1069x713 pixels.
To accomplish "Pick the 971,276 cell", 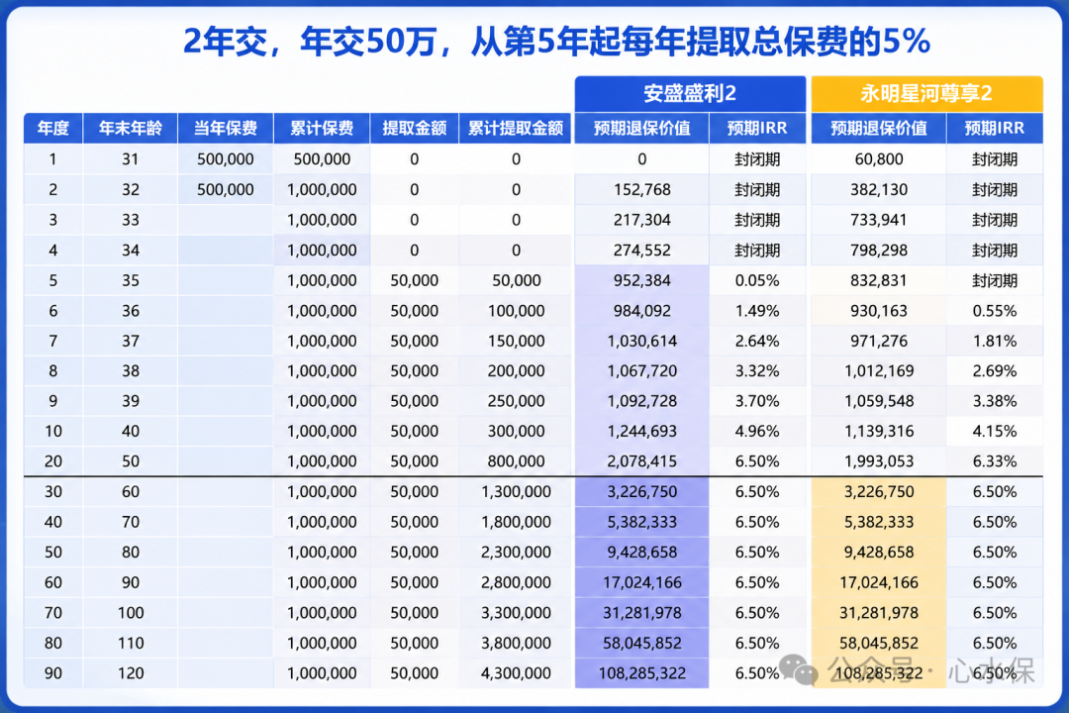I will (x=879, y=341).
